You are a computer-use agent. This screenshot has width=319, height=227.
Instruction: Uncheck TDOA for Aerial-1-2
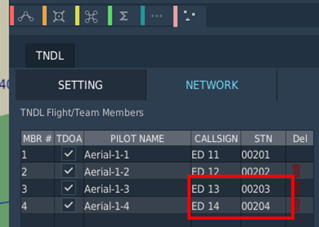(x=69, y=171)
